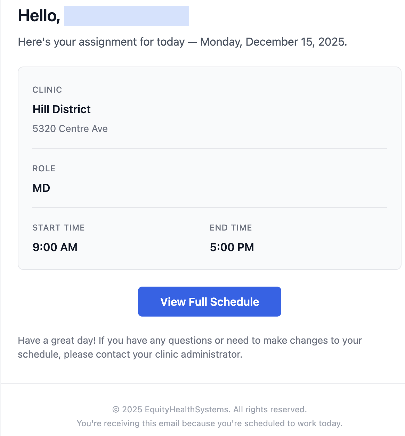Click the "Here's your assignment" text
Viewport: 405px width, 436px height.
(x=101, y=42)
